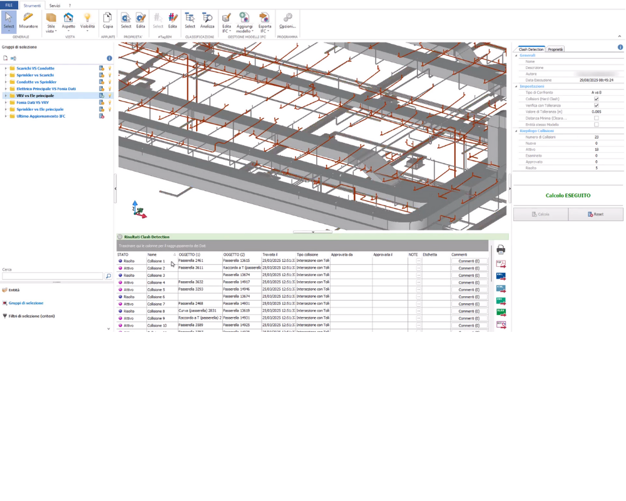Click the new group page icon
The image size is (626, 501).
(6, 58)
